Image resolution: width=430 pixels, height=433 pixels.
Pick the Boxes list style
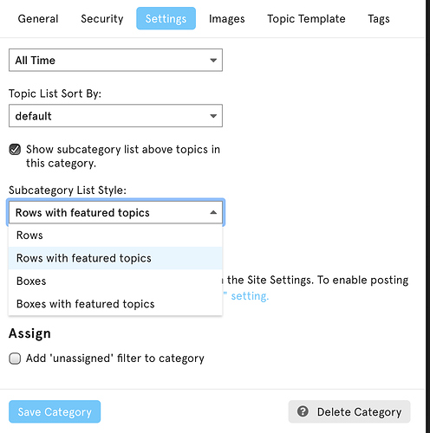point(115,281)
